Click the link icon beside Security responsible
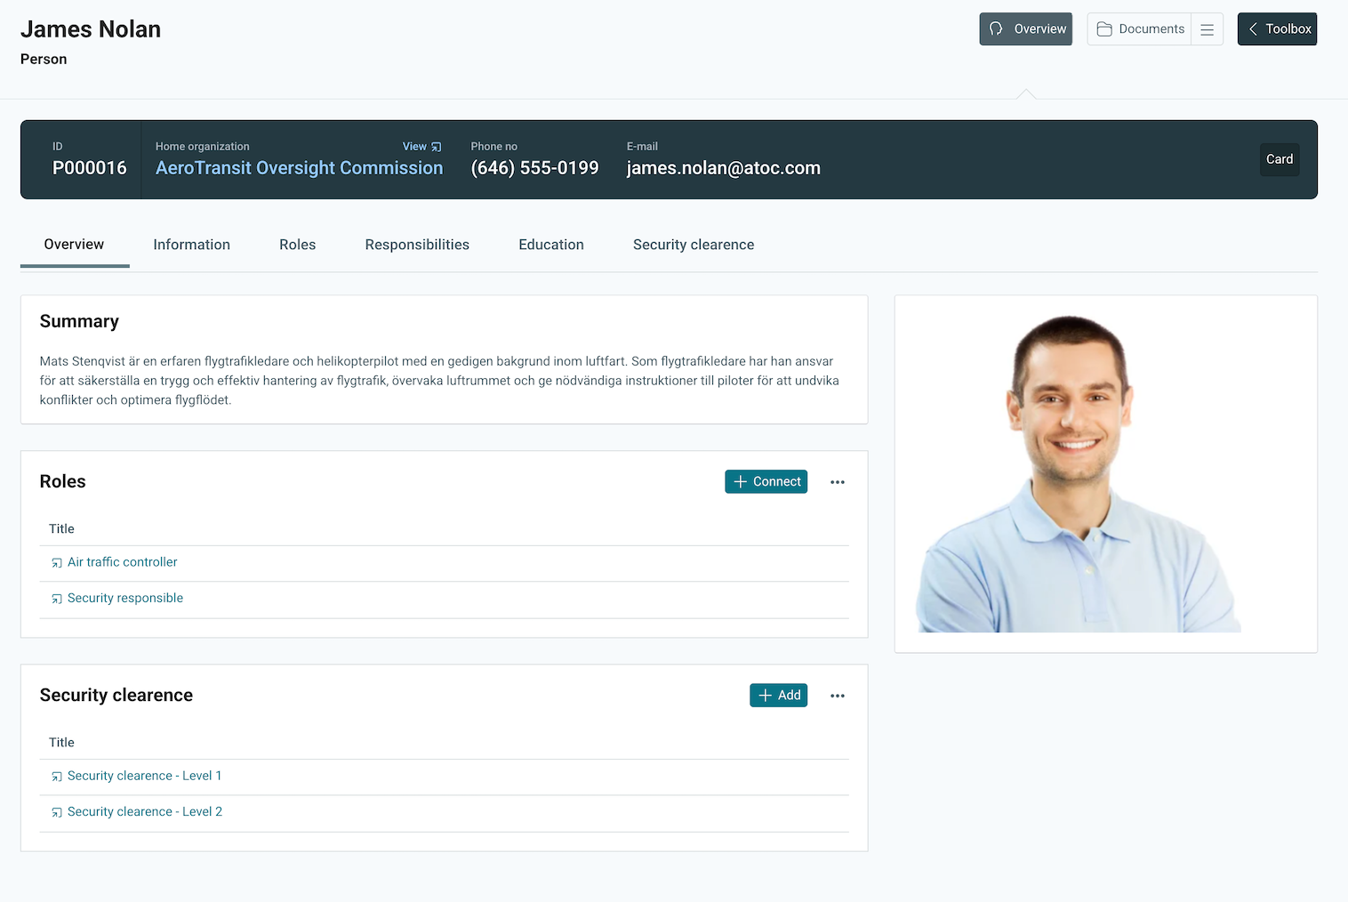Image resolution: width=1348 pixels, height=902 pixels. [x=57, y=599]
